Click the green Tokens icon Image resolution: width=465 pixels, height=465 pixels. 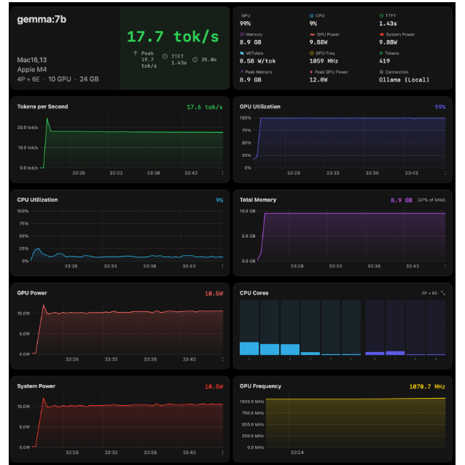[381, 53]
